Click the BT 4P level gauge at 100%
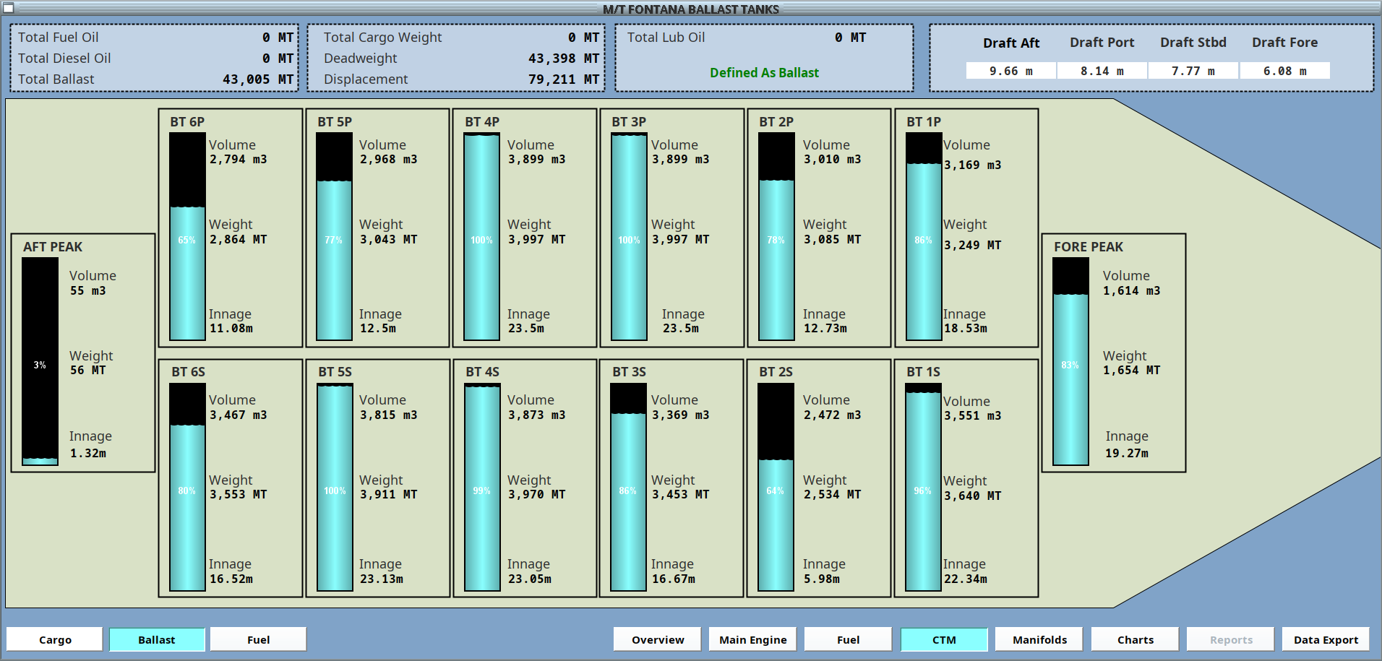The image size is (1382, 661). point(481,236)
